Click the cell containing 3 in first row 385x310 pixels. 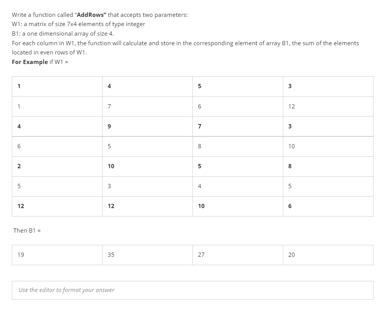coord(328,86)
